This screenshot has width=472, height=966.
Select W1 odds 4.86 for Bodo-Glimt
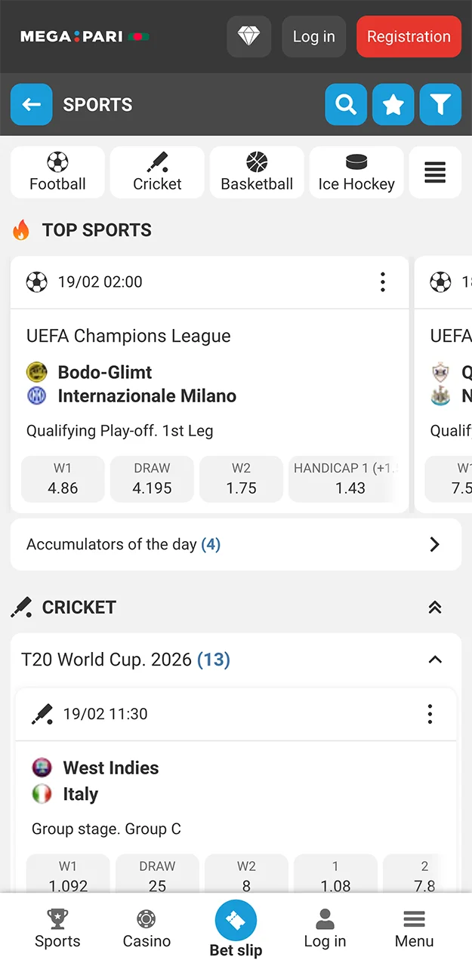(x=63, y=478)
